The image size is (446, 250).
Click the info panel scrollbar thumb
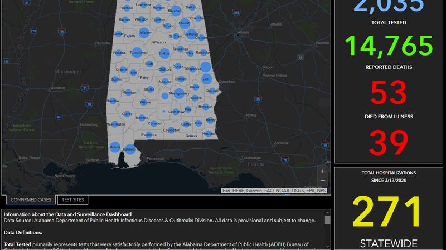click(x=327, y=220)
